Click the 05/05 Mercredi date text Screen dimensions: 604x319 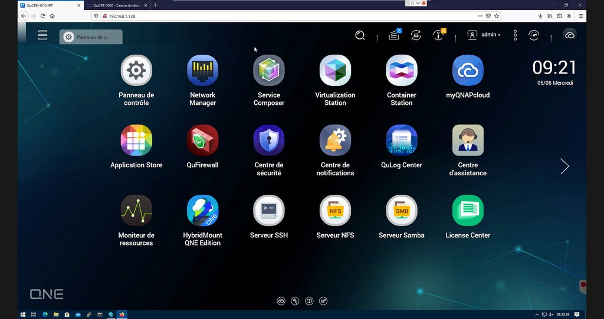[x=555, y=82]
